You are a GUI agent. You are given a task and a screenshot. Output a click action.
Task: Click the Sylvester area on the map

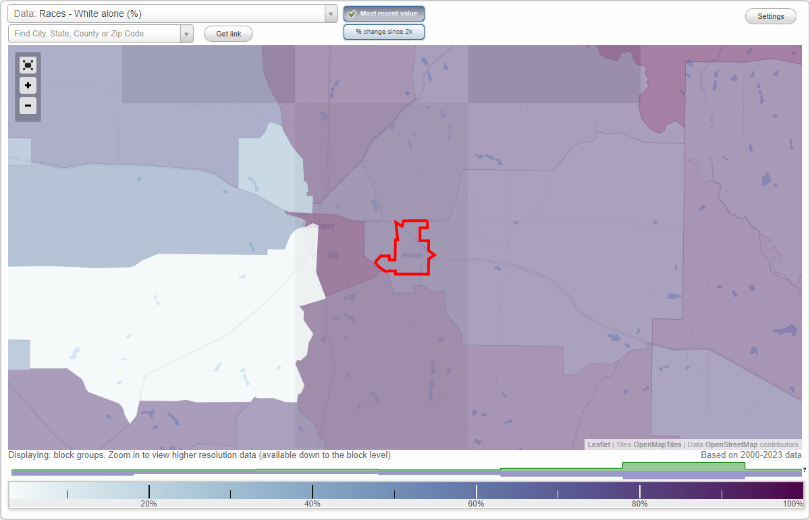317,226
